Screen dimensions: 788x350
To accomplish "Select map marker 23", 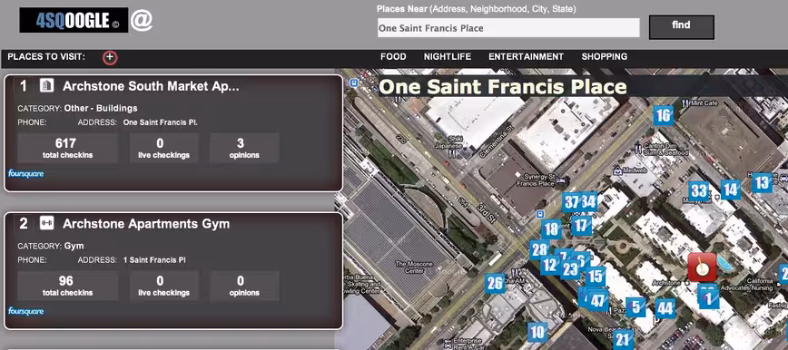I will click(x=570, y=269).
